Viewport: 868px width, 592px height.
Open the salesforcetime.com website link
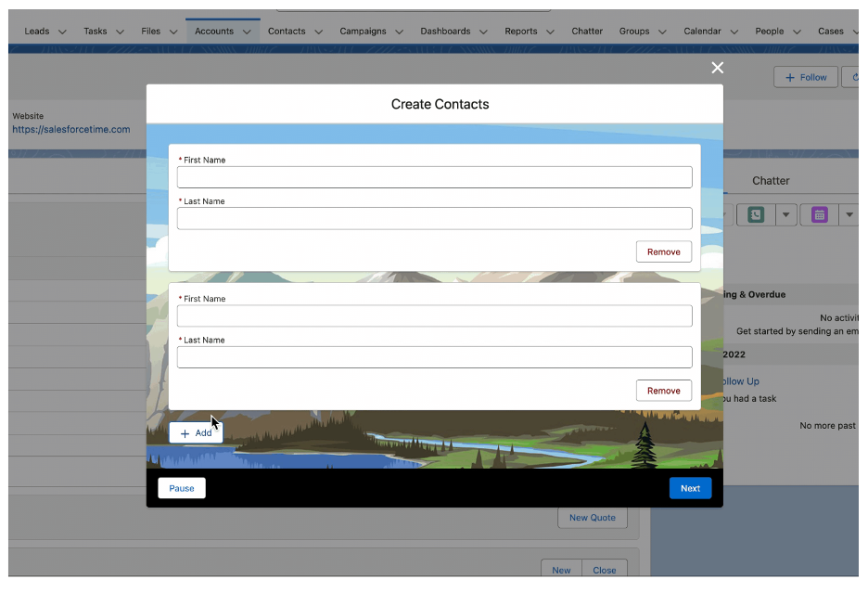coord(71,130)
